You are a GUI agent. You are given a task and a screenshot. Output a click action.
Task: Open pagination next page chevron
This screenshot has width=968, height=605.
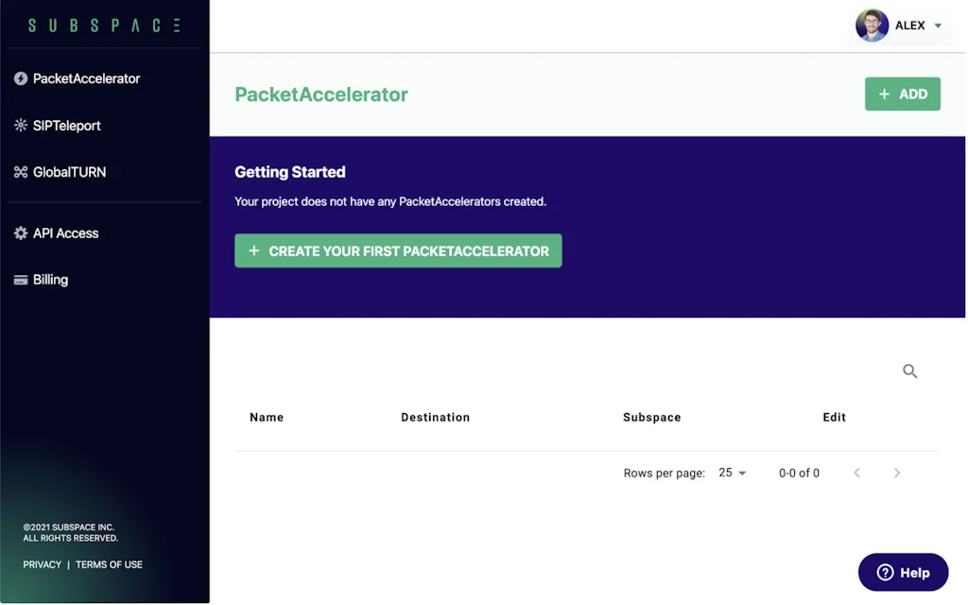coord(896,473)
